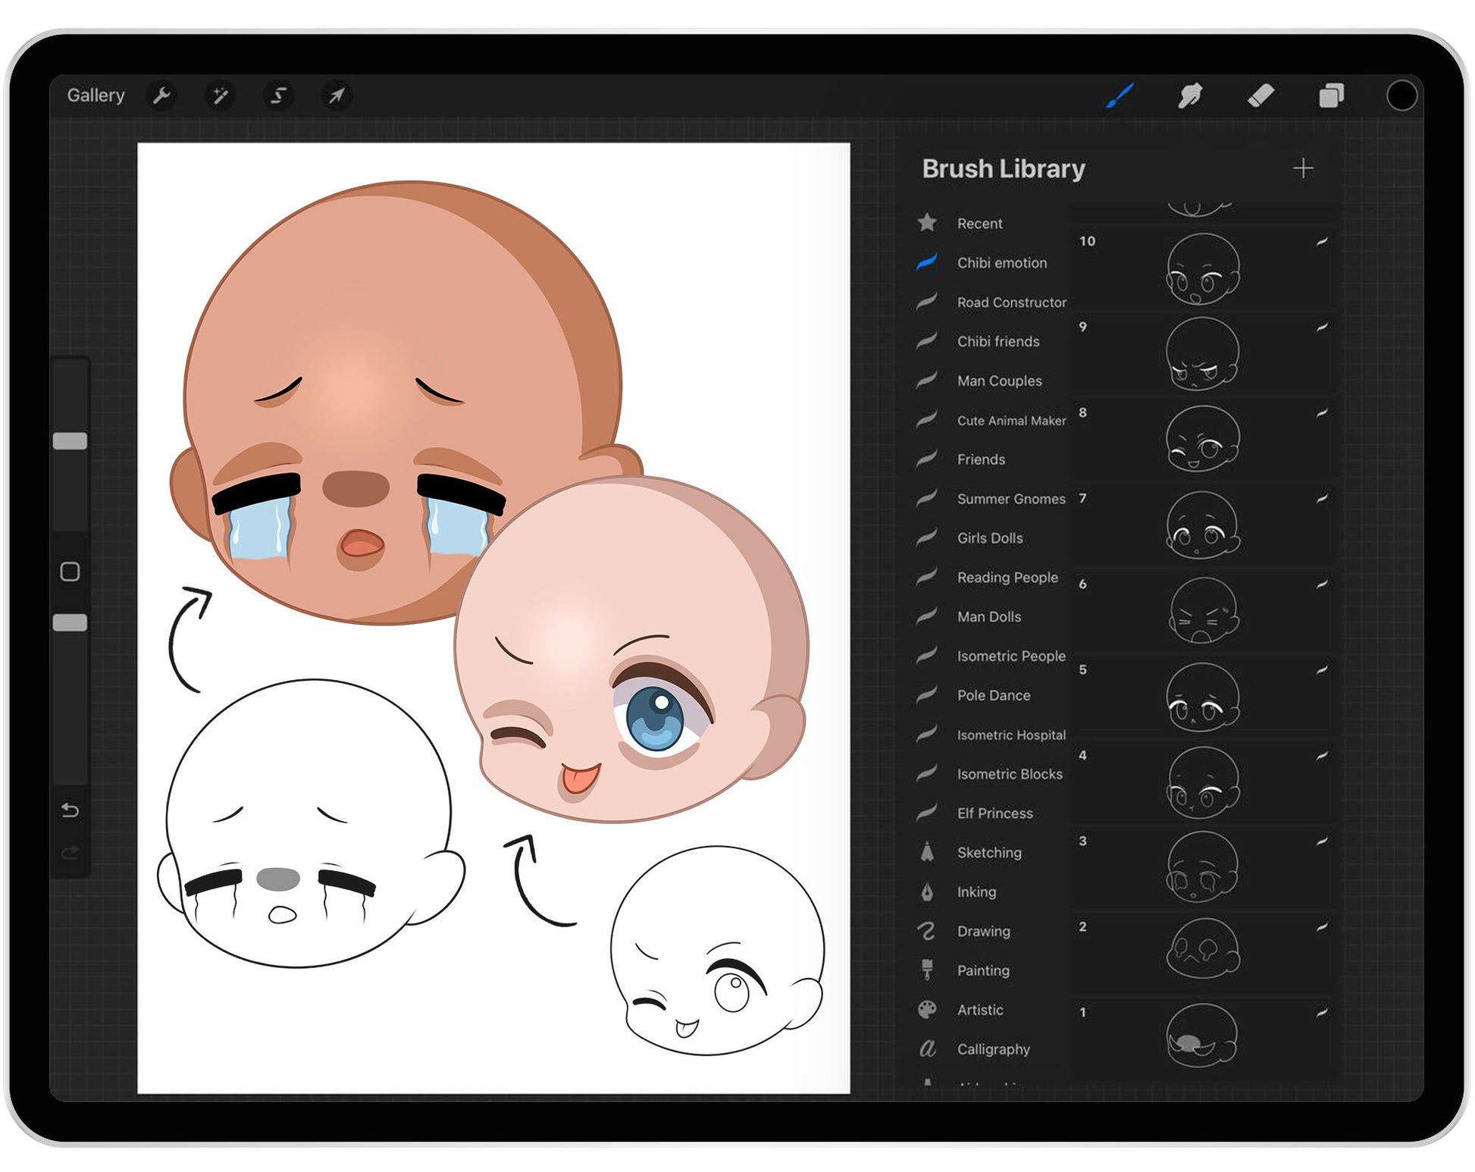This screenshot has width=1475, height=1172.
Task: Select the Calligraphy brush set
Action: [993, 1049]
